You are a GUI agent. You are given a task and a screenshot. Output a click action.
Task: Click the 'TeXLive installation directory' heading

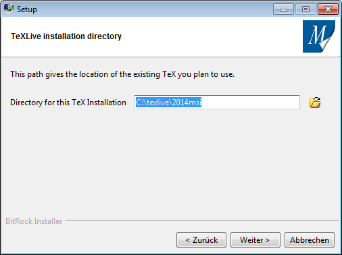tap(66, 36)
